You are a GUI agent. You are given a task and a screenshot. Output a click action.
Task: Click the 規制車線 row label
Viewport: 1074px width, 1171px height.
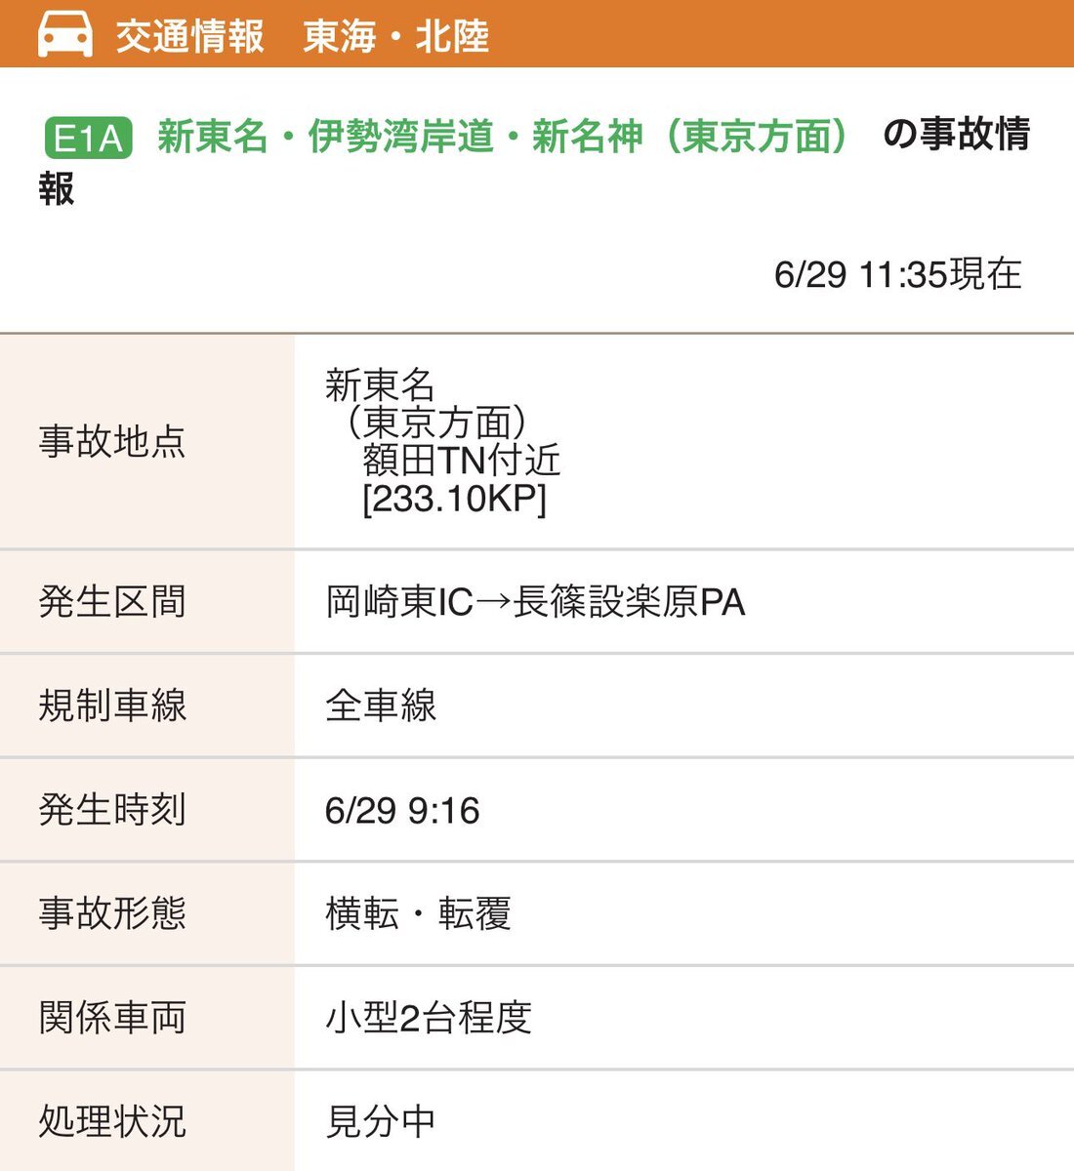coord(112,705)
